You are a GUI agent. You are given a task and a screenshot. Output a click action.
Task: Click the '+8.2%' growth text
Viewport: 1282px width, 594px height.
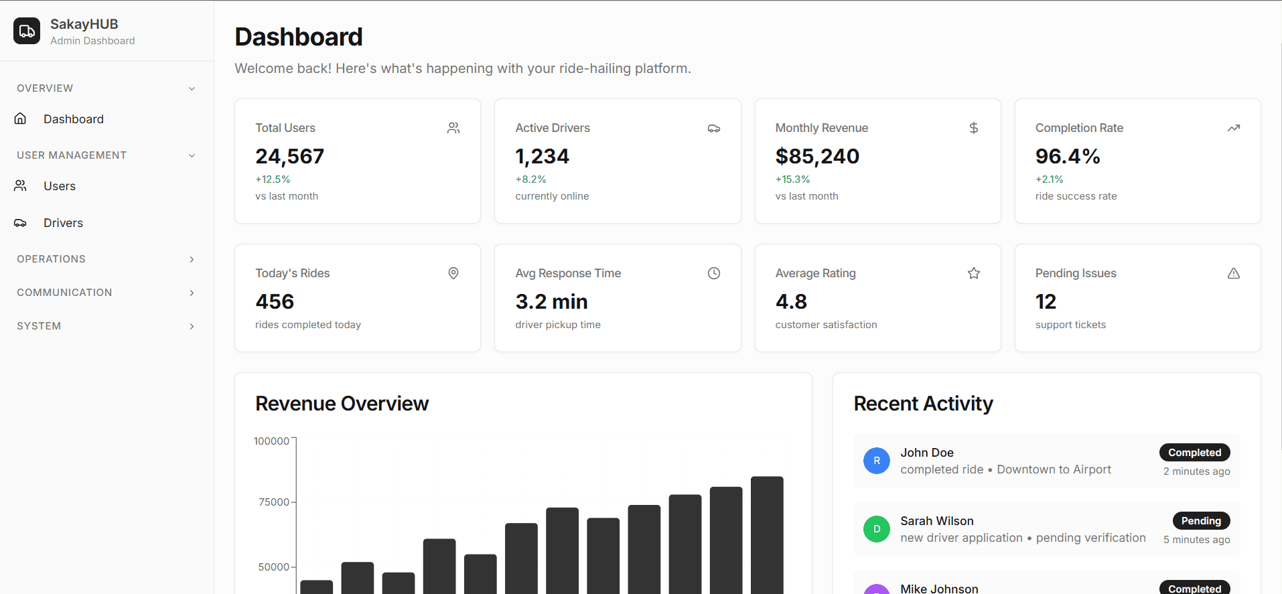[x=530, y=179]
